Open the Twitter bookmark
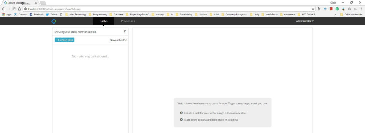365x133 pixels. [52, 15]
